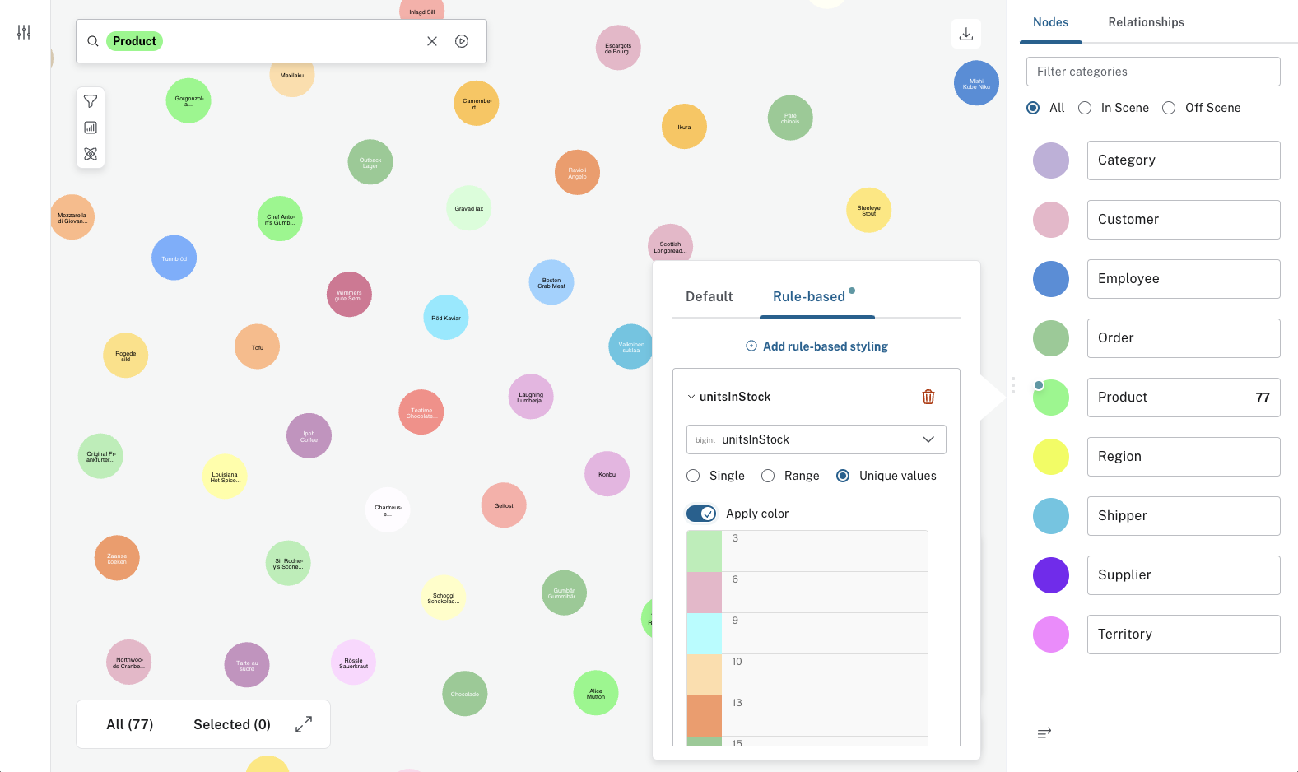Viewport: 1298px width, 772px height.
Task: Select the Boston Crab Meat node
Action: point(551,283)
